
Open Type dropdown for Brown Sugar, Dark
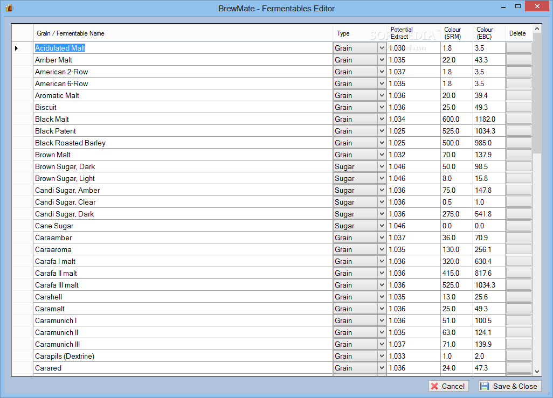click(x=382, y=166)
